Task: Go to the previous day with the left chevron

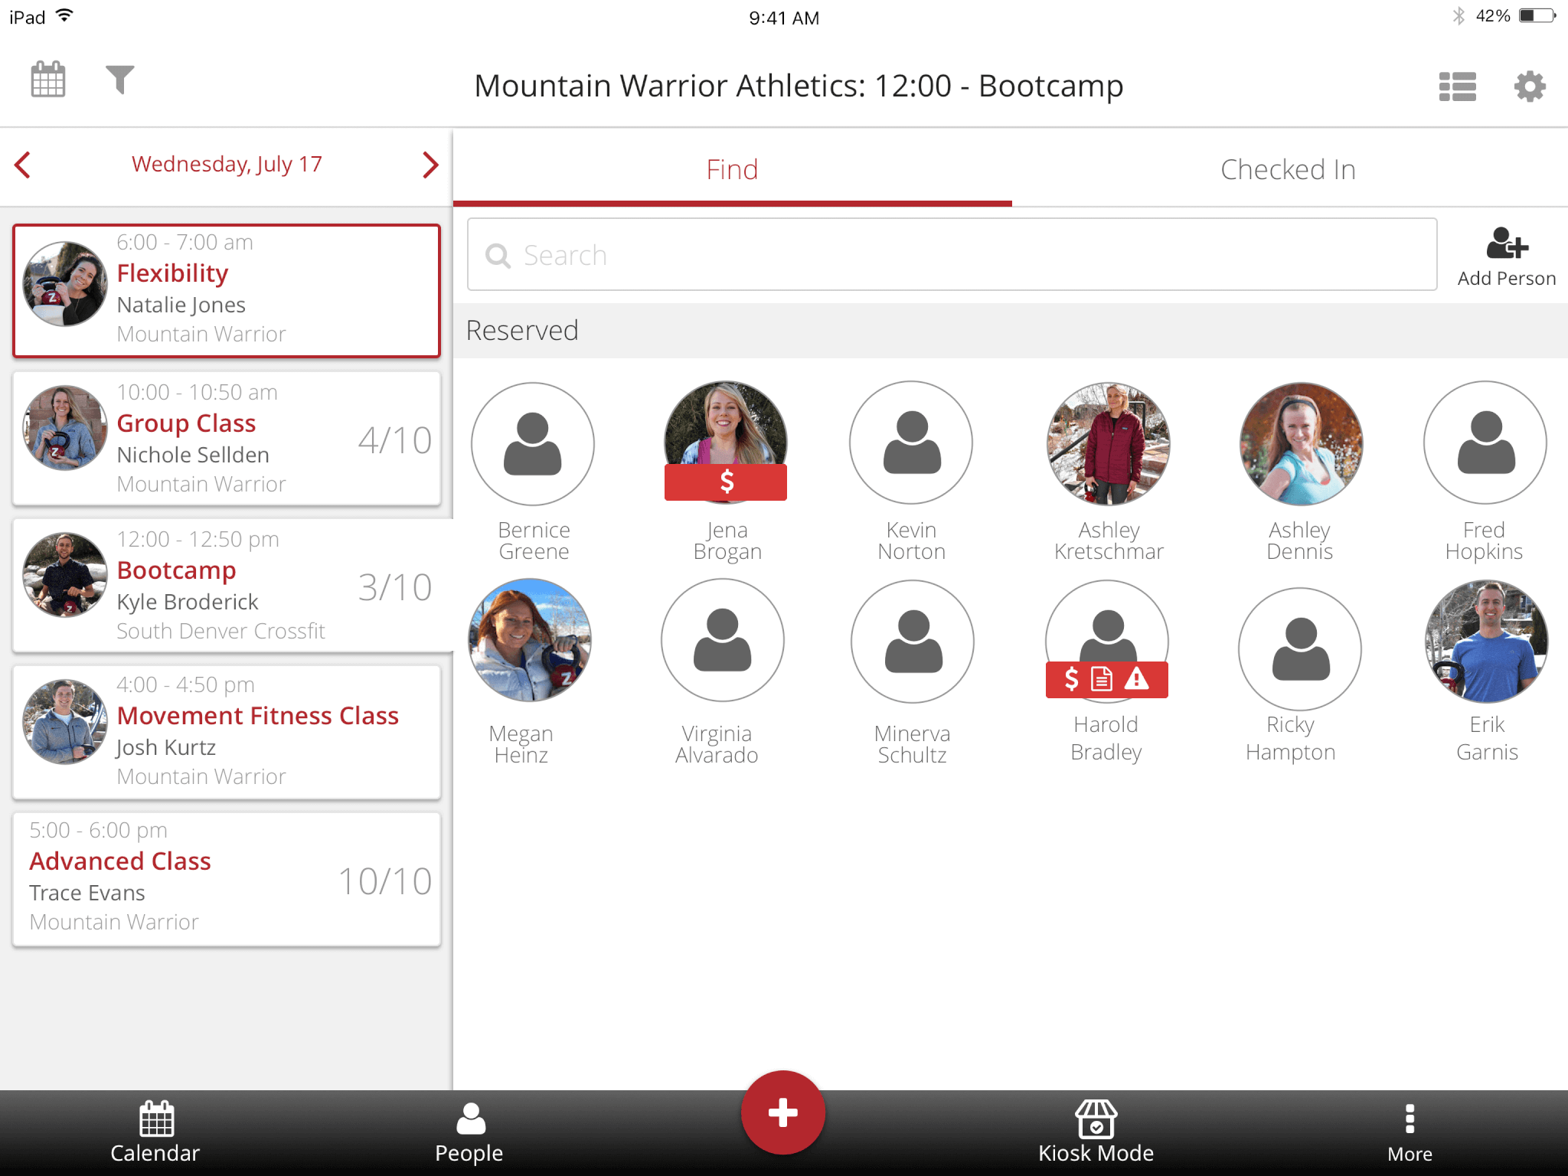Action: click(22, 164)
